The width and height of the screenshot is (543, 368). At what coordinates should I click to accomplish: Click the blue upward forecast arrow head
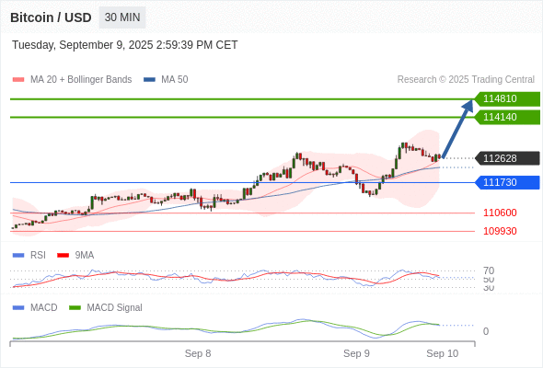(x=468, y=105)
